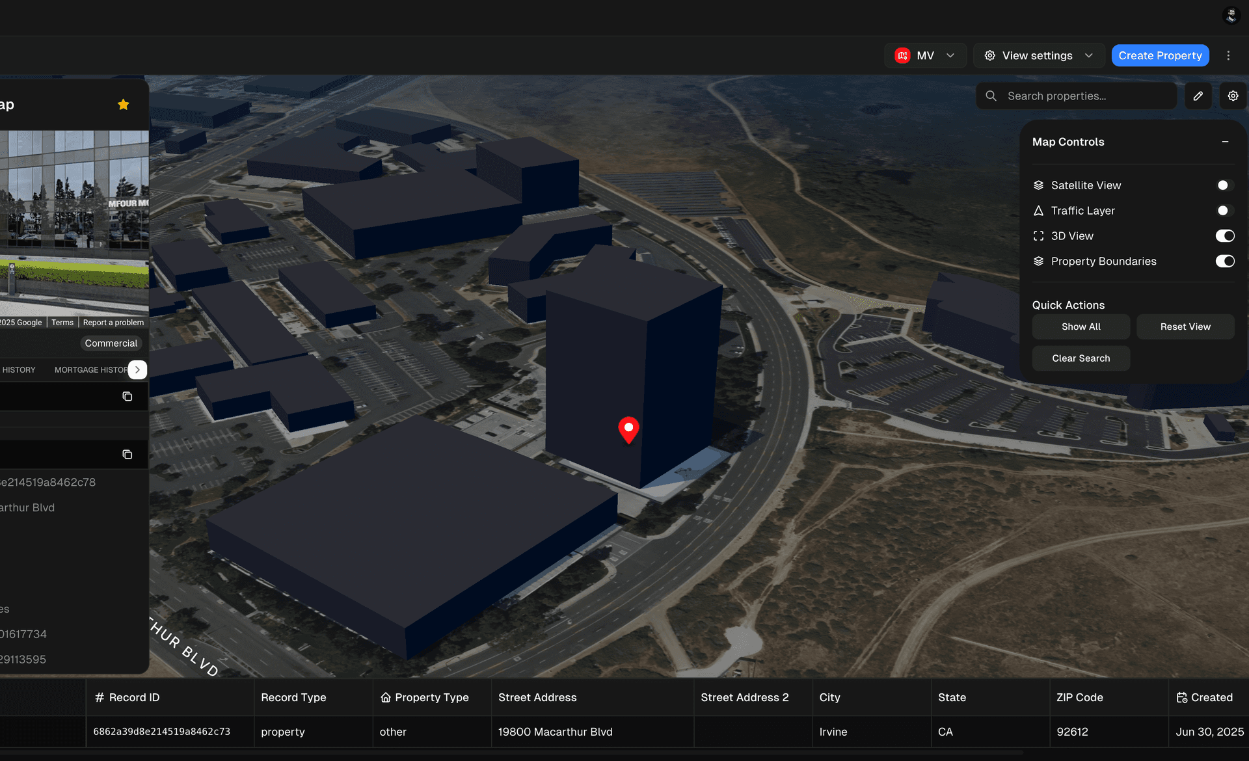The width and height of the screenshot is (1249, 761).
Task: Click the search magnifier in properties search bar
Action: (991, 96)
